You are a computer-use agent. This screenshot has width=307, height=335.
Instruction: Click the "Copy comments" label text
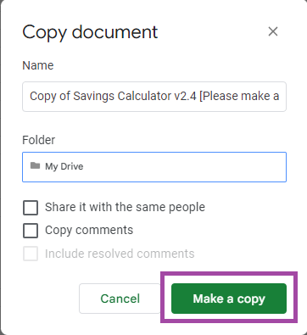89,230
